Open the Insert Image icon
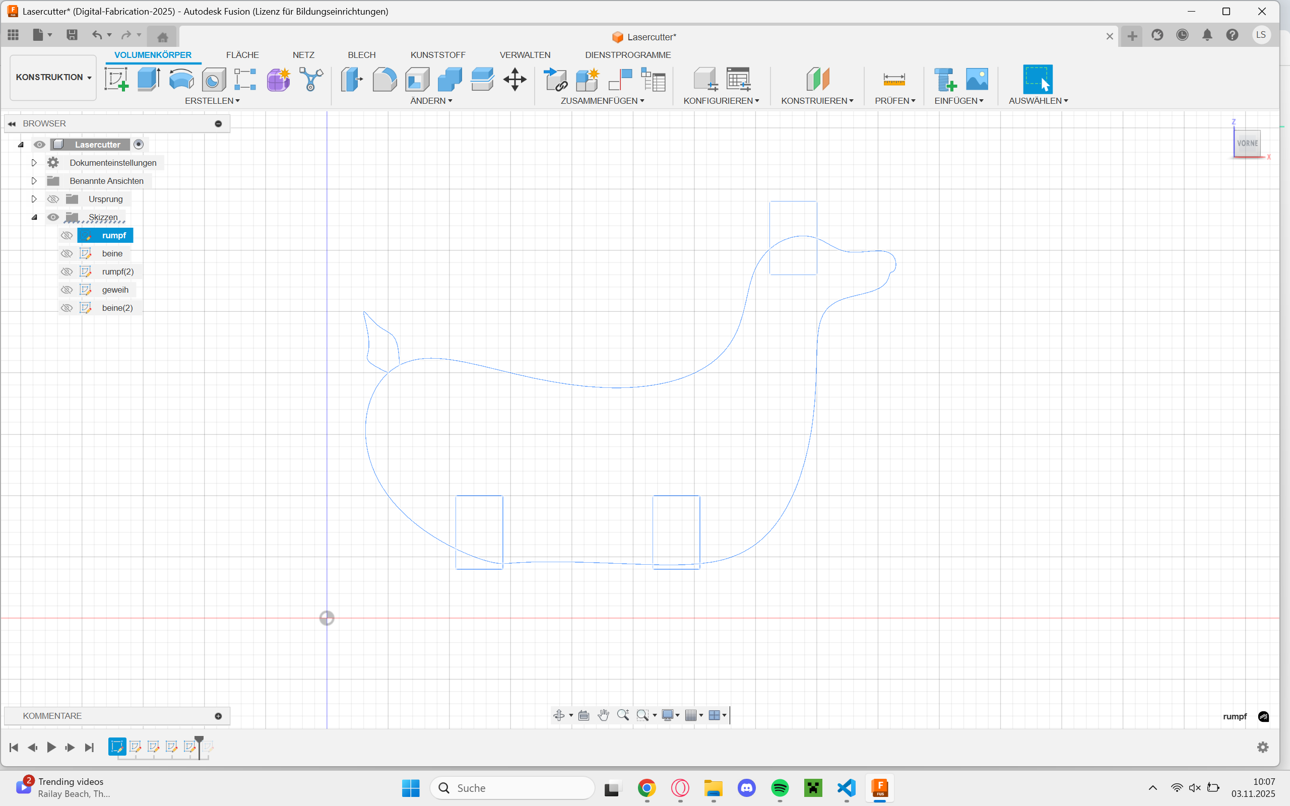 tap(977, 79)
